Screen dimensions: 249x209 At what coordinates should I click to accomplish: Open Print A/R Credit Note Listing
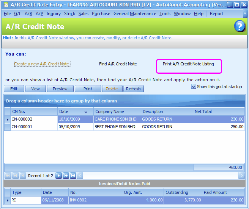point(188,64)
